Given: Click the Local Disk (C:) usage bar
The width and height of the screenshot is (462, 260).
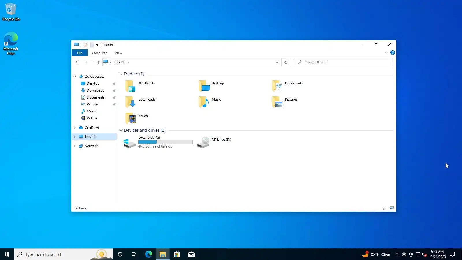Looking at the screenshot, I should pos(165,142).
